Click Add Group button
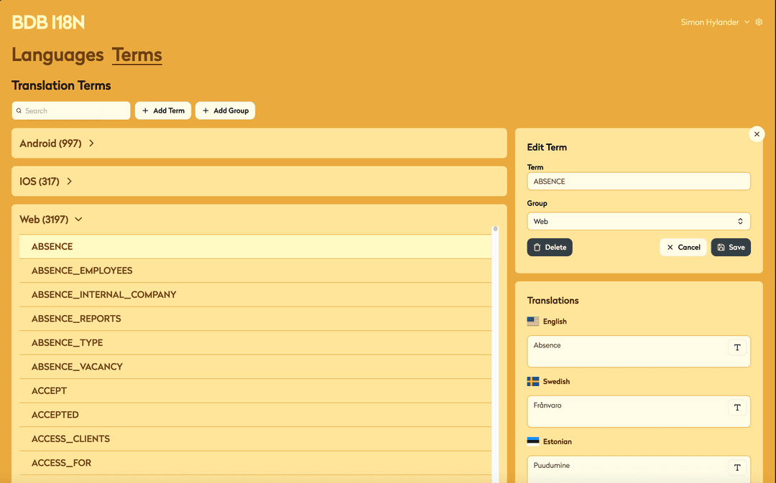This screenshot has height=483, width=776. pos(225,111)
